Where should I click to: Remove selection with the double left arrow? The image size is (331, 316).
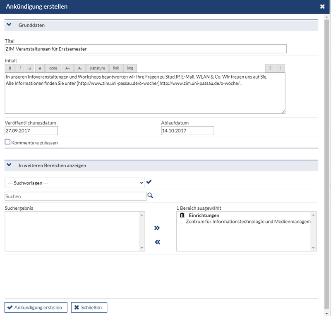pyautogui.click(x=157, y=242)
